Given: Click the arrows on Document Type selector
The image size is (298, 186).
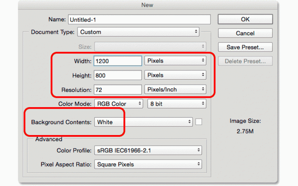Looking at the screenshot, I should click(196, 32).
